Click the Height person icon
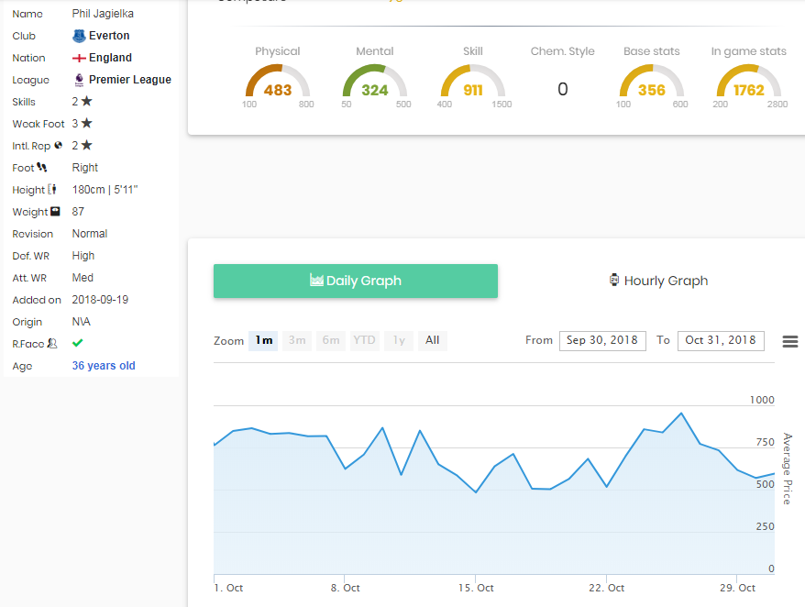Viewport: 805px width, 607px height. coord(51,190)
